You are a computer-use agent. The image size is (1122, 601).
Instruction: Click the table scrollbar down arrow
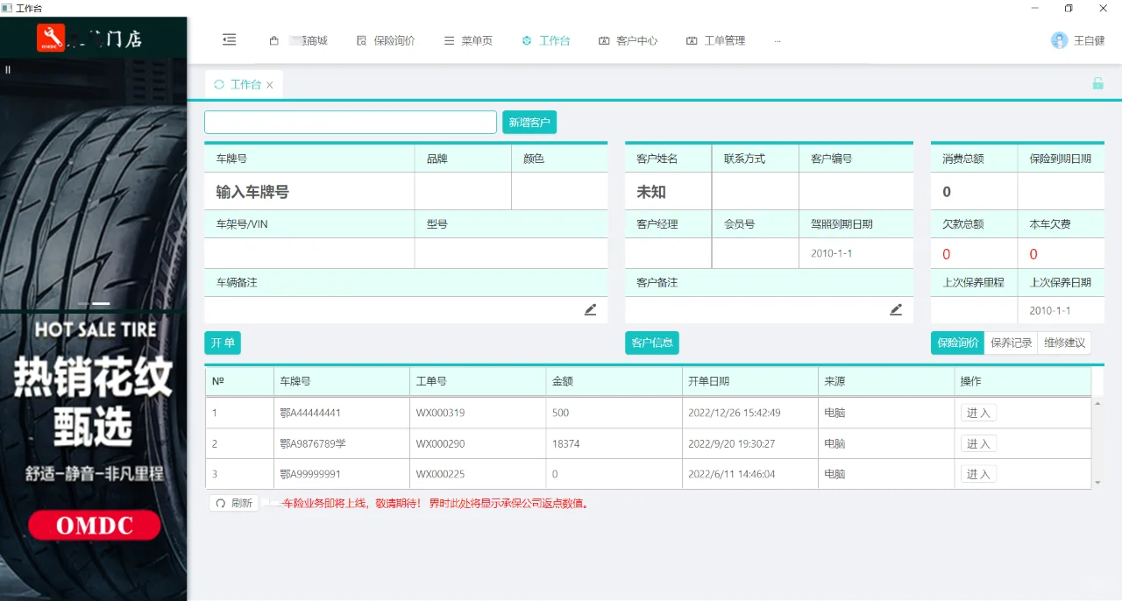pos(1098,483)
